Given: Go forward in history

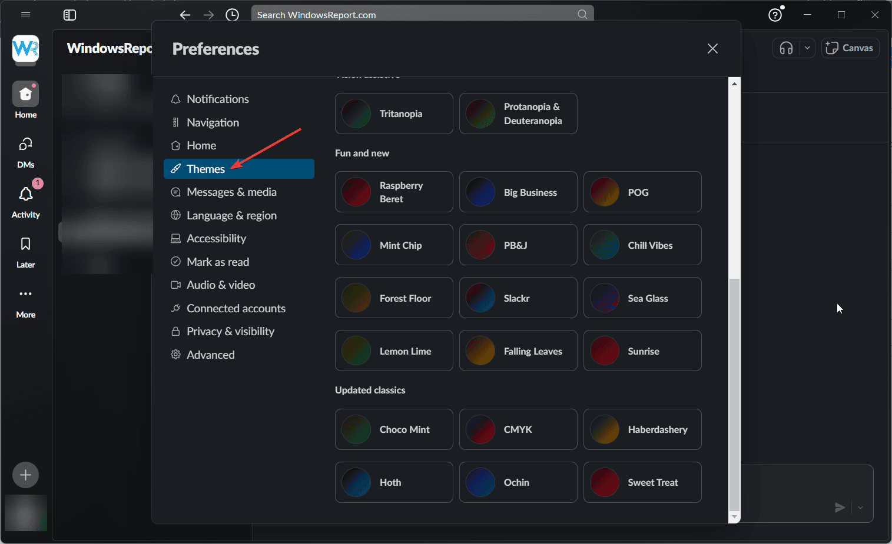Looking at the screenshot, I should (x=208, y=15).
